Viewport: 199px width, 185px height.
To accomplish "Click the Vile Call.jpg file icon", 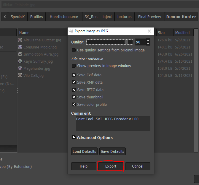I will point(20,75).
